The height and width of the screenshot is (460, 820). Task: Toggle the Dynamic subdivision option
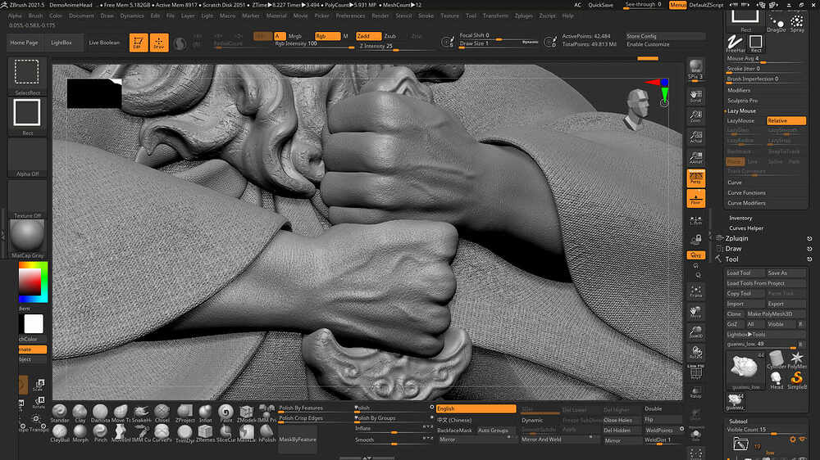pyautogui.click(x=540, y=421)
